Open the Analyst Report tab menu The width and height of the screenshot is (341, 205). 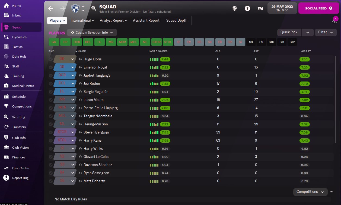pyautogui.click(x=113, y=21)
